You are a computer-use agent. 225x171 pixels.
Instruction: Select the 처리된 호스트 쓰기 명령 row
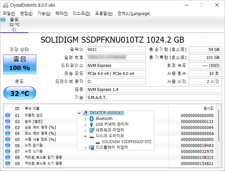coord(109,163)
